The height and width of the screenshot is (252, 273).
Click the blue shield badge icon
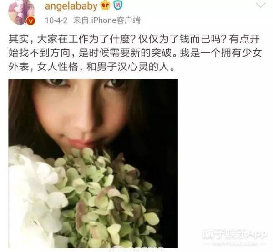[x=118, y=5]
